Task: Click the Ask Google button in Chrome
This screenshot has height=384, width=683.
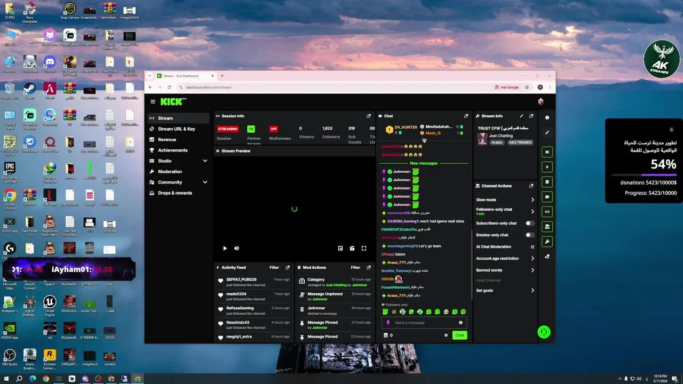Action: click(x=507, y=87)
